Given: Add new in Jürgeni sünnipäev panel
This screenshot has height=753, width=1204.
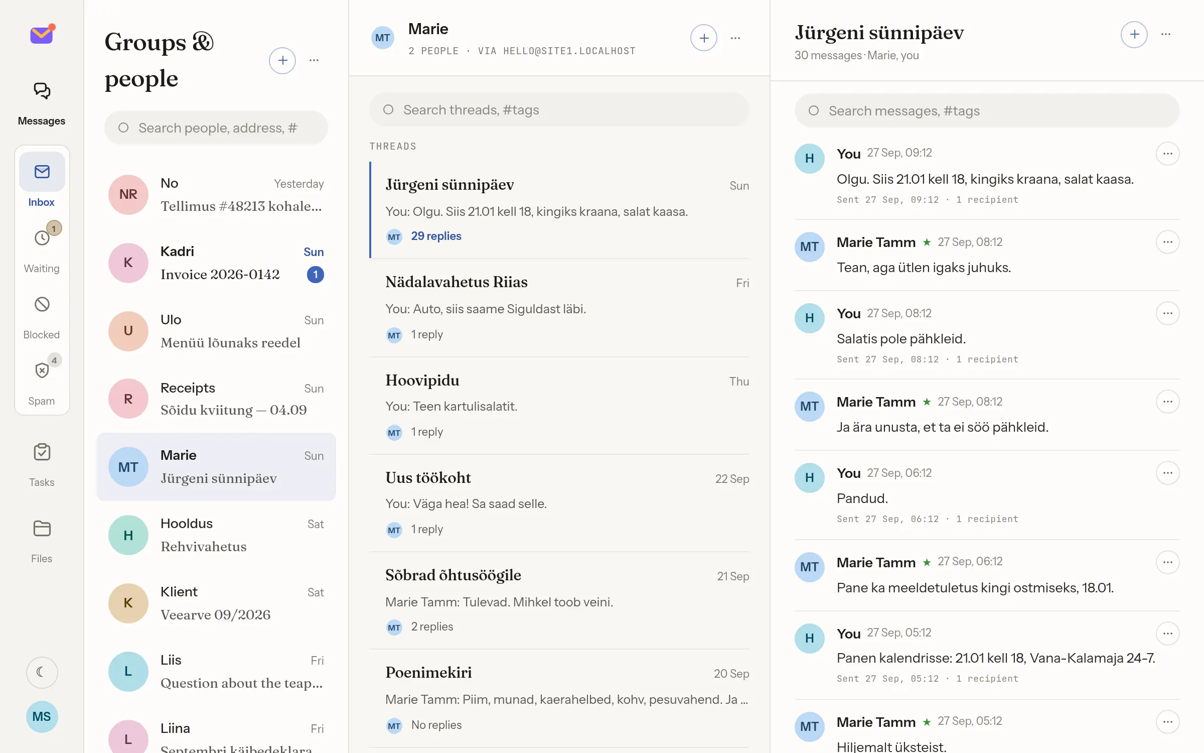Looking at the screenshot, I should point(1134,34).
